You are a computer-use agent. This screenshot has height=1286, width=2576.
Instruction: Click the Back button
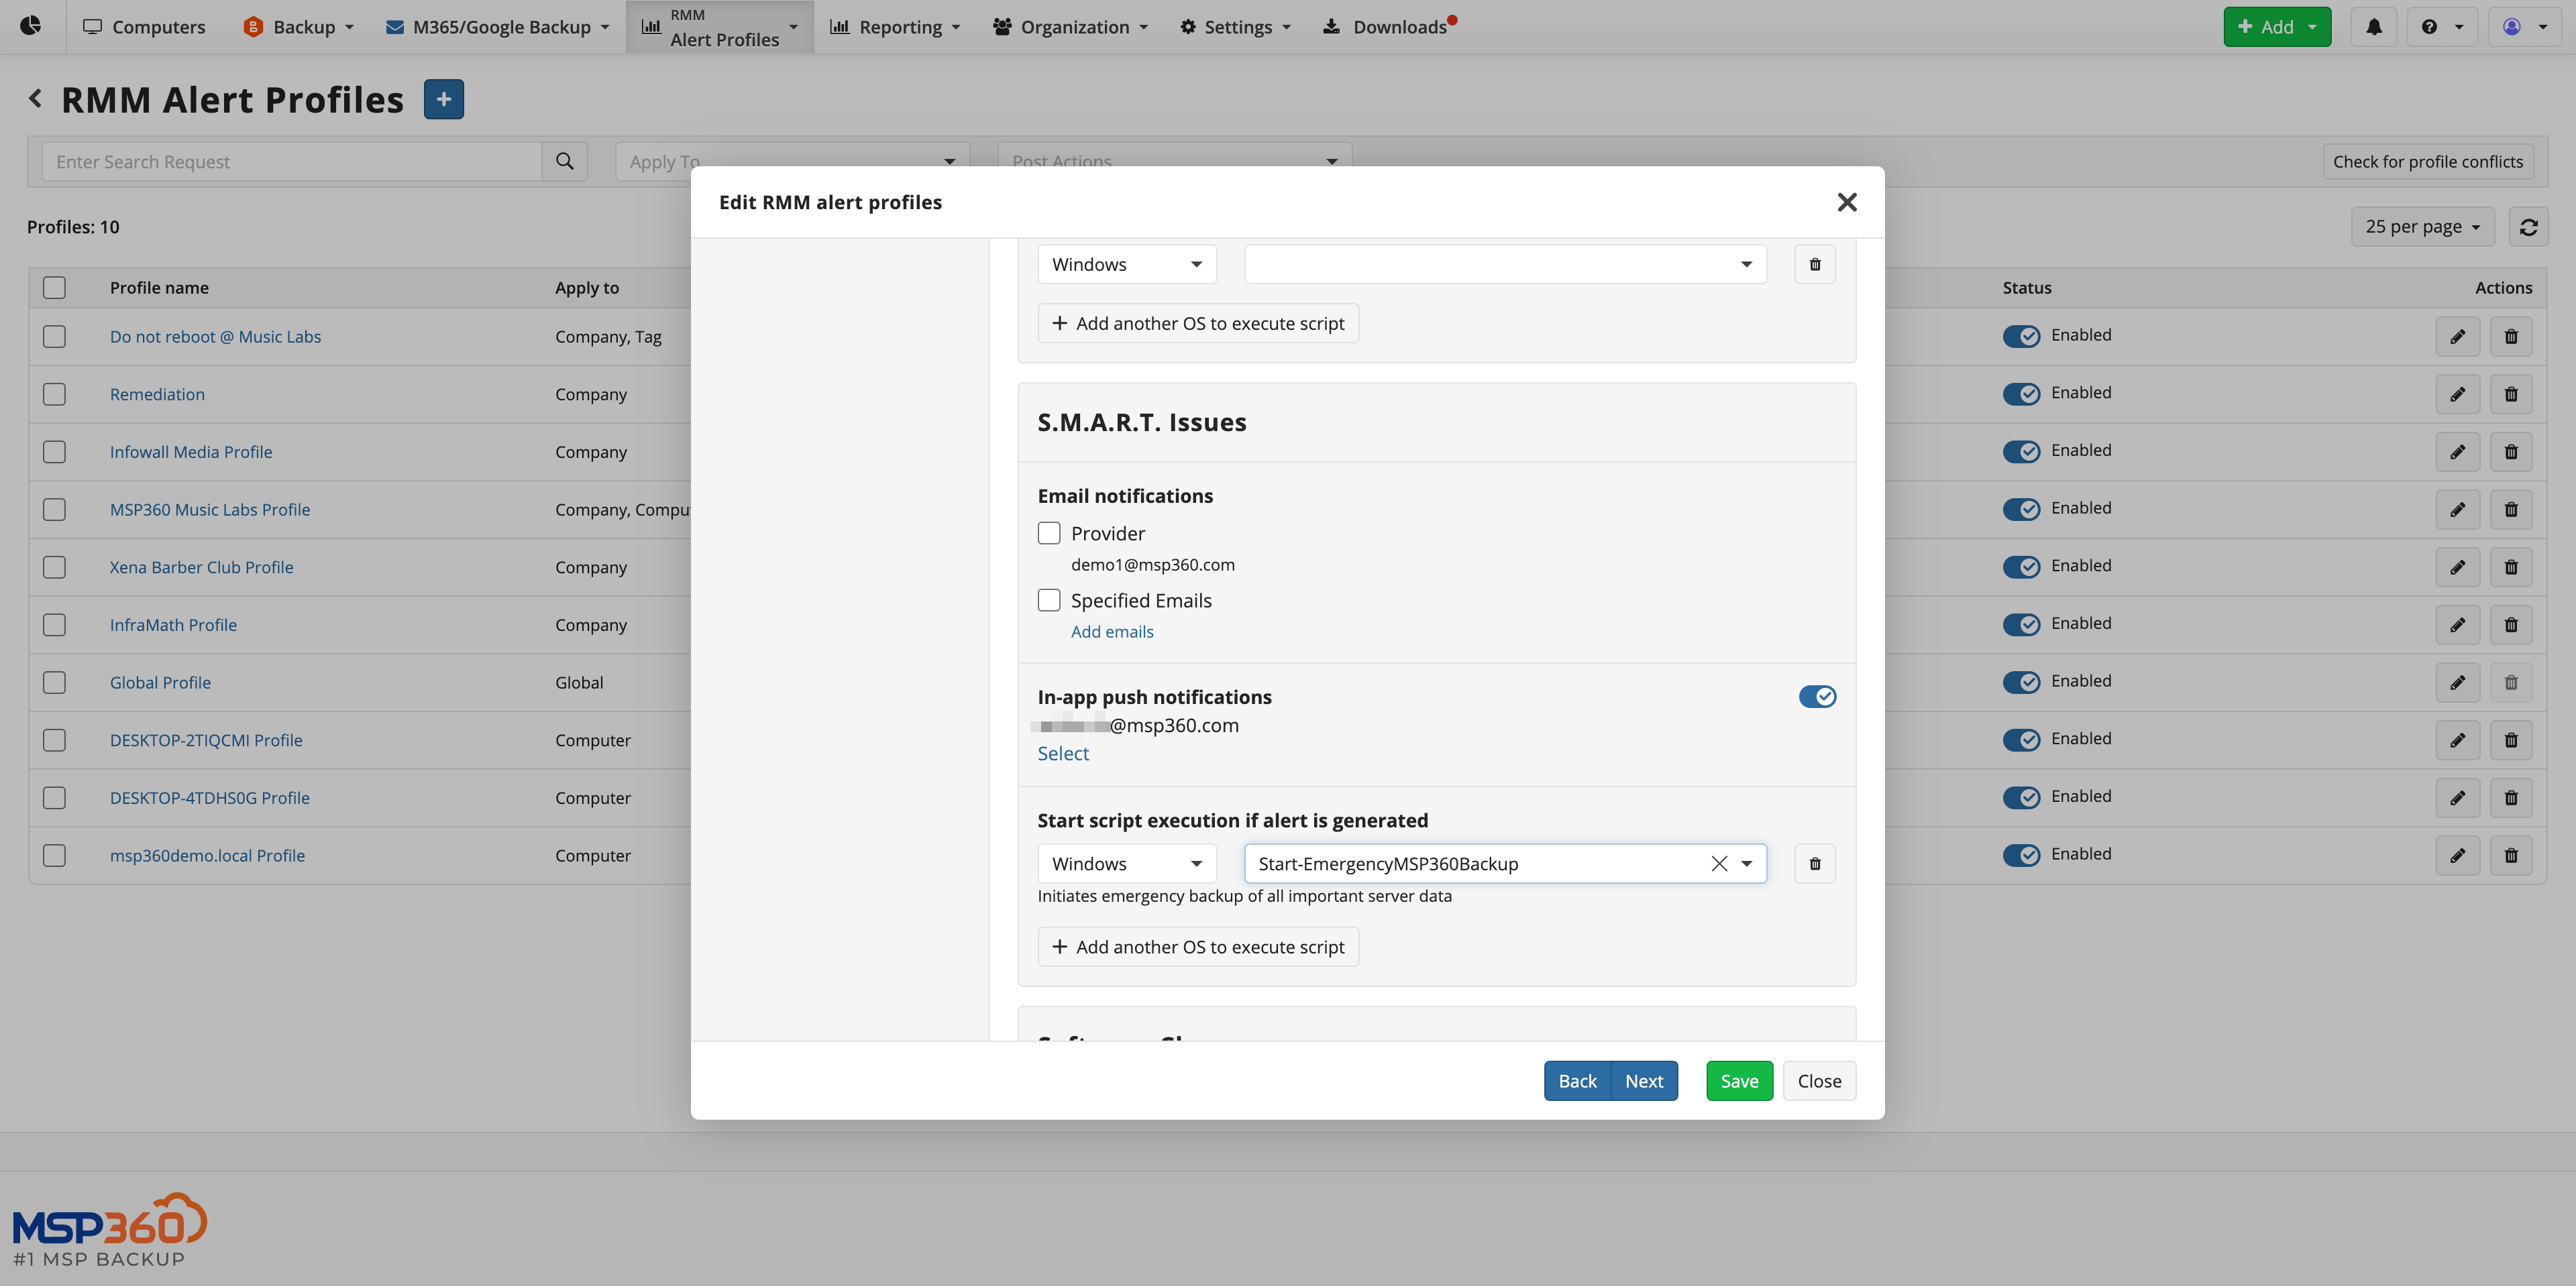pyautogui.click(x=1577, y=1081)
